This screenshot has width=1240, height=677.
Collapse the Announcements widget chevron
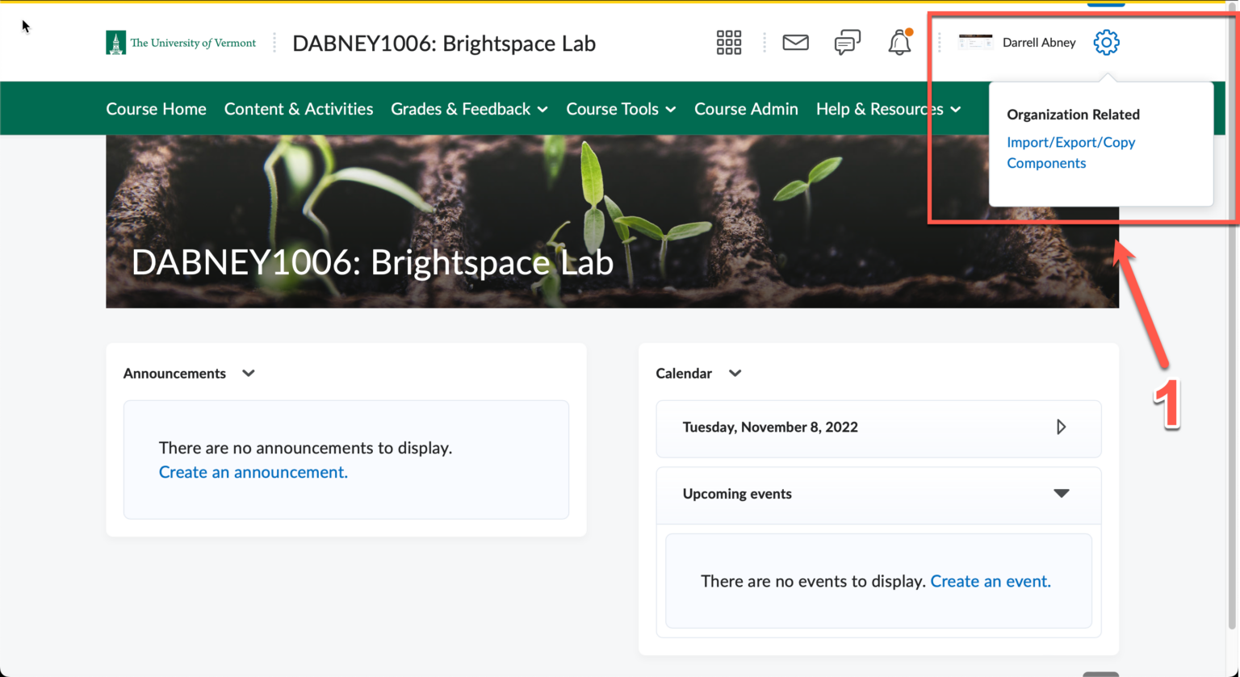click(248, 373)
